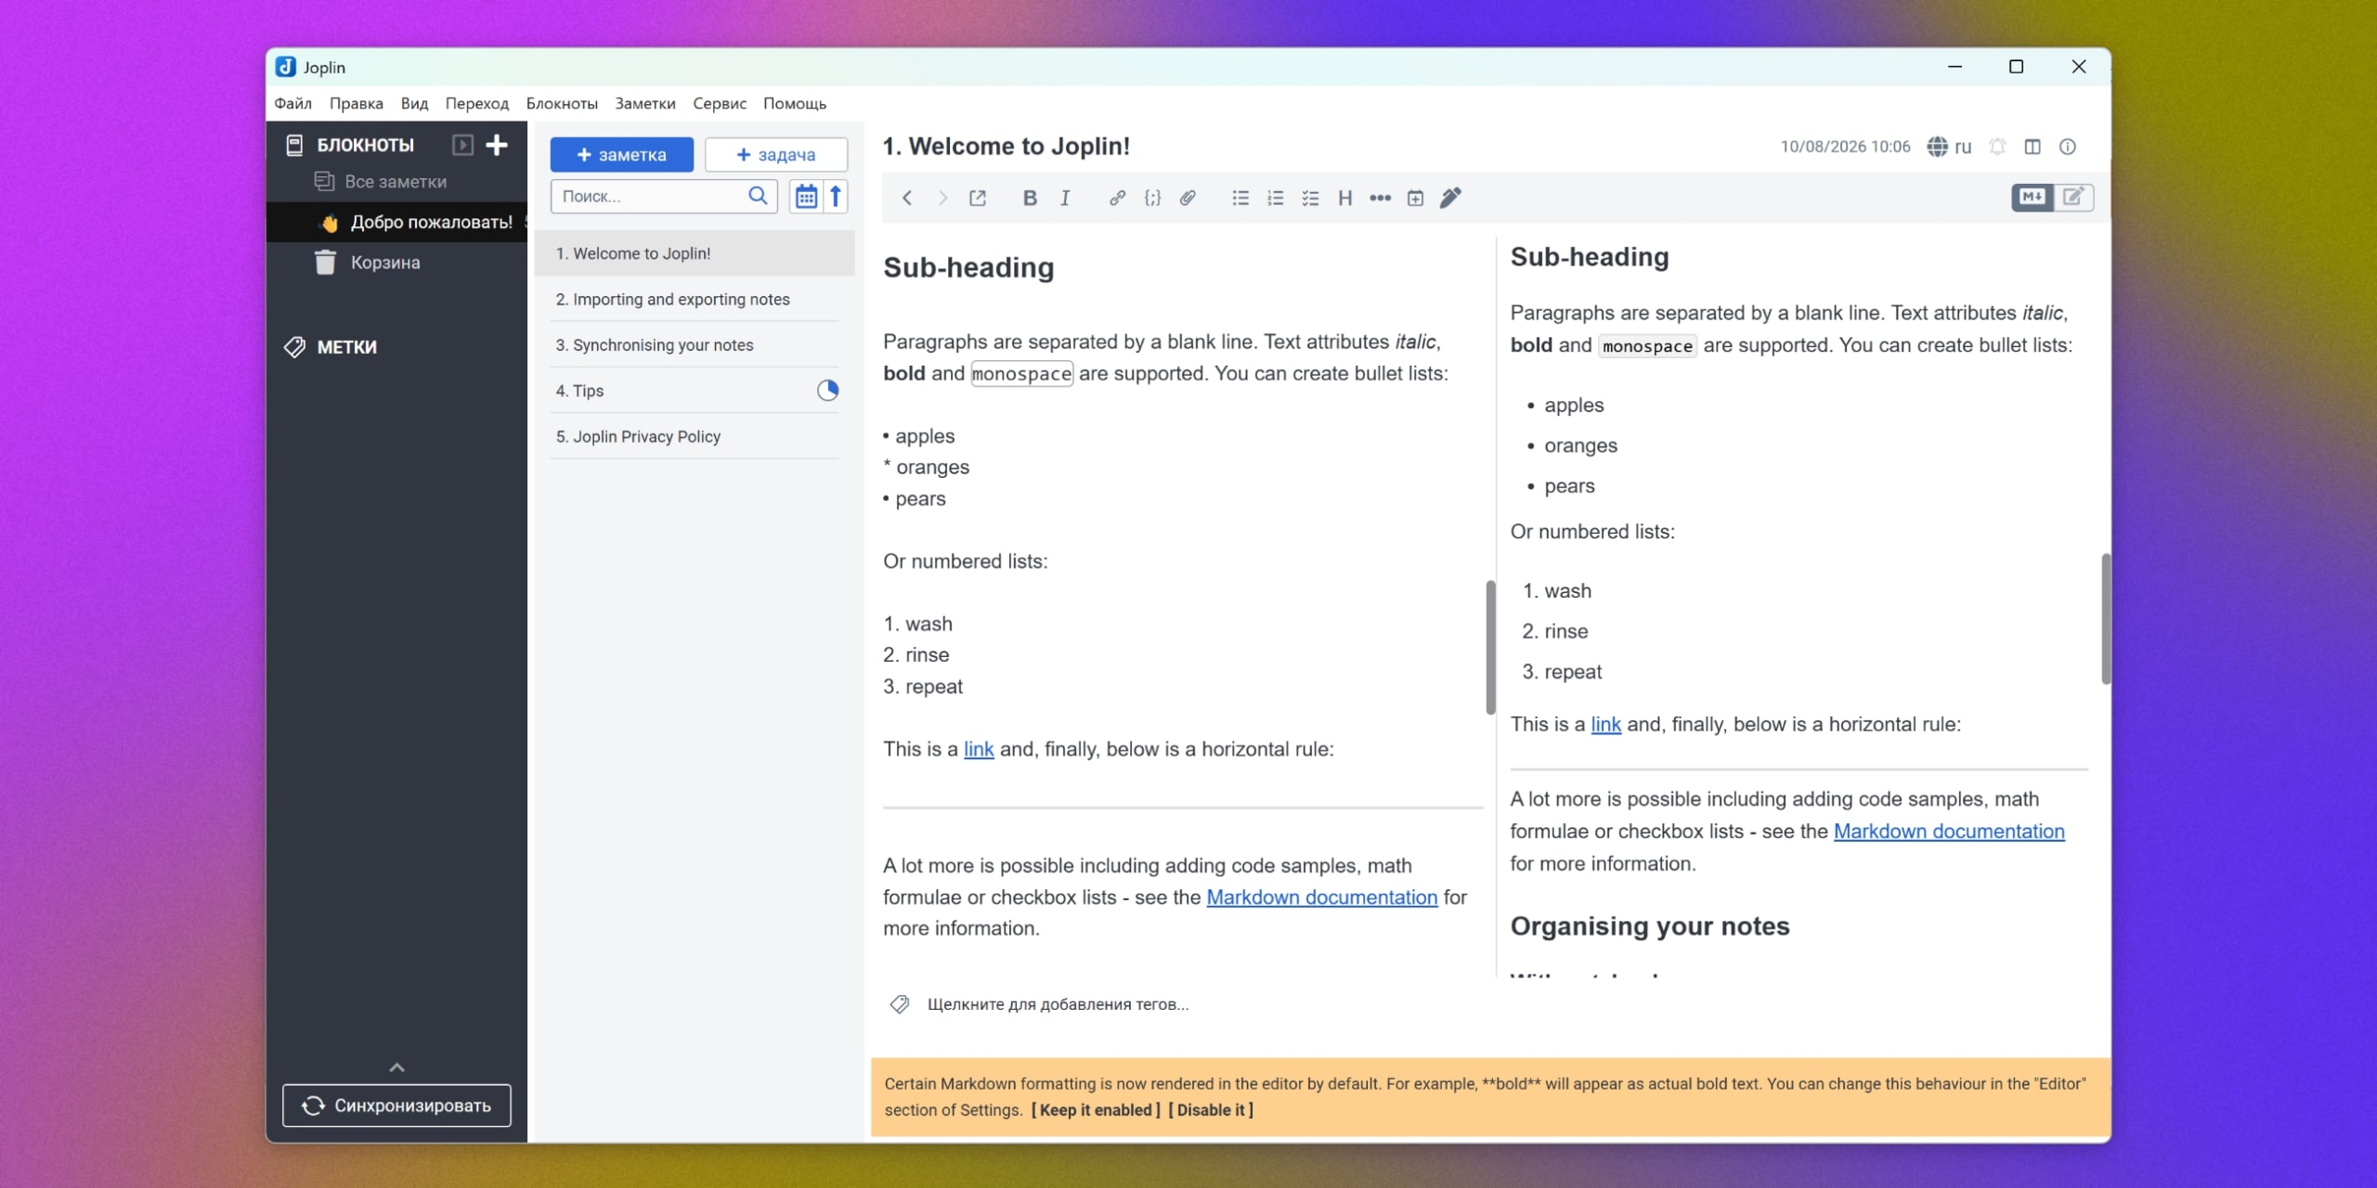Toggle the editor layout with the split pane icon
2377x1188 pixels.
(2033, 147)
